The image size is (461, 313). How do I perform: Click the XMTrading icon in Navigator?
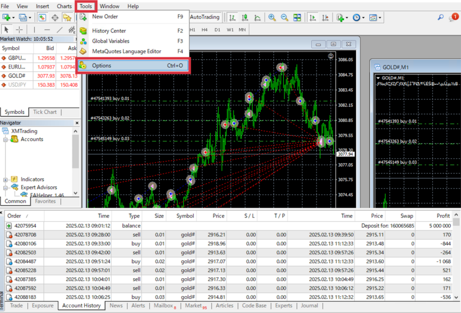tap(5, 131)
